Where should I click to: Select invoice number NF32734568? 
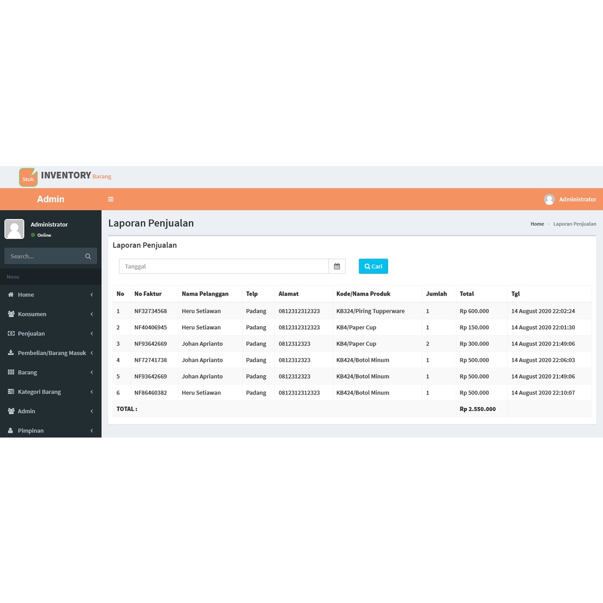click(151, 311)
